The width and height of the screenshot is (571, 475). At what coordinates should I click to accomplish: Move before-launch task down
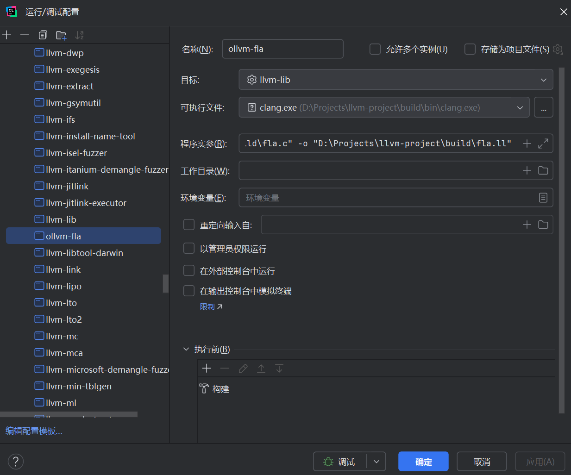279,368
